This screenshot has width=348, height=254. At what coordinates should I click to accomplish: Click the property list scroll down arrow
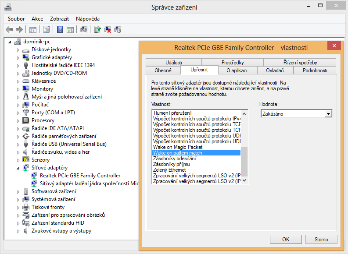[245, 180]
